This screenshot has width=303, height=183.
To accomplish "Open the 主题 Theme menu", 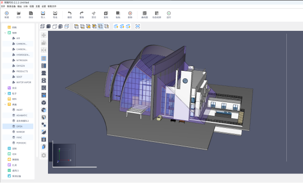I will click(x=38, y=7).
